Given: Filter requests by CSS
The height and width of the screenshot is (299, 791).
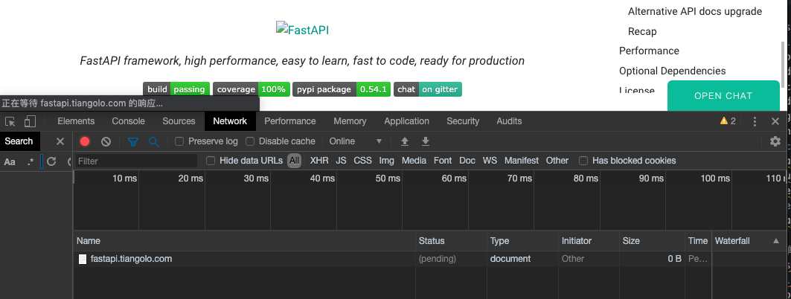Looking at the screenshot, I should [362, 161].
